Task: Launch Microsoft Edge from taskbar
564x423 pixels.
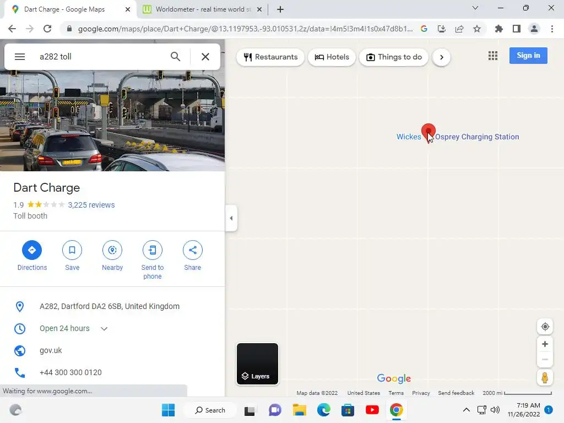Action: pos(324,410)
